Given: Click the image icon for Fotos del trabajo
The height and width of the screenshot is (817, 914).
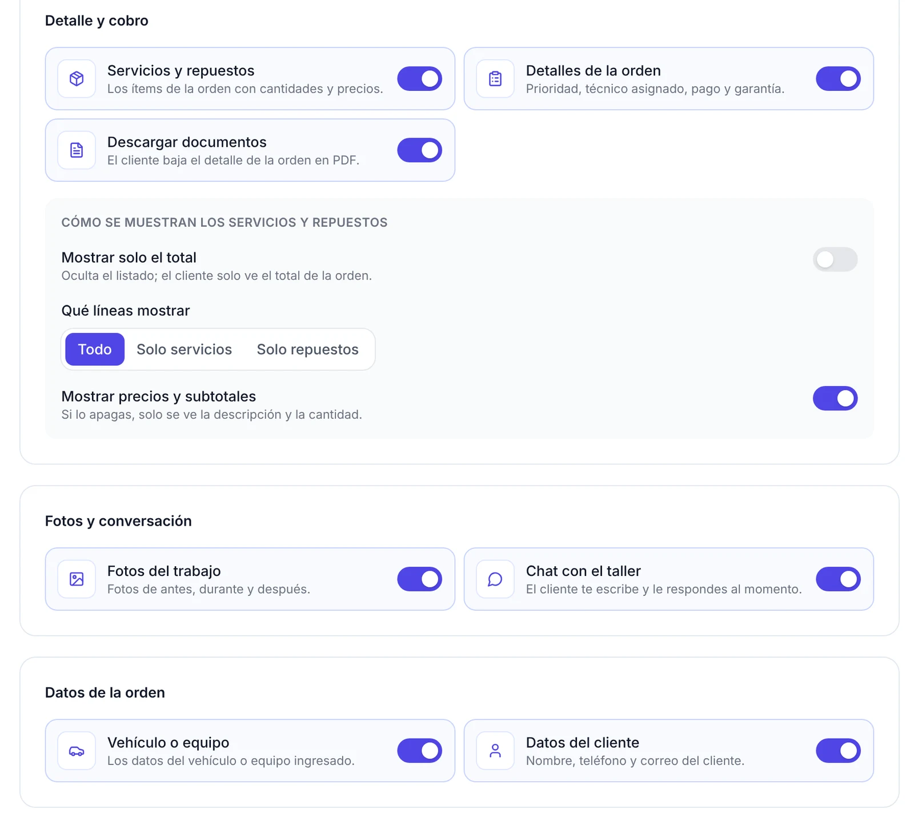Looking at the screenshot, I should [77, 579].
